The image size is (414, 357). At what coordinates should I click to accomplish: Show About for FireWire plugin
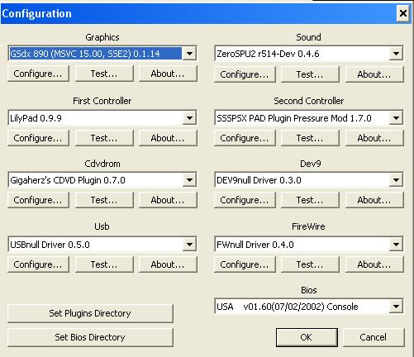tap(374, 264)
